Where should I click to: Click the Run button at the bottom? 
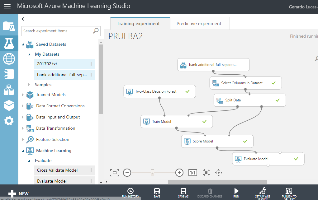coord(236,192)
